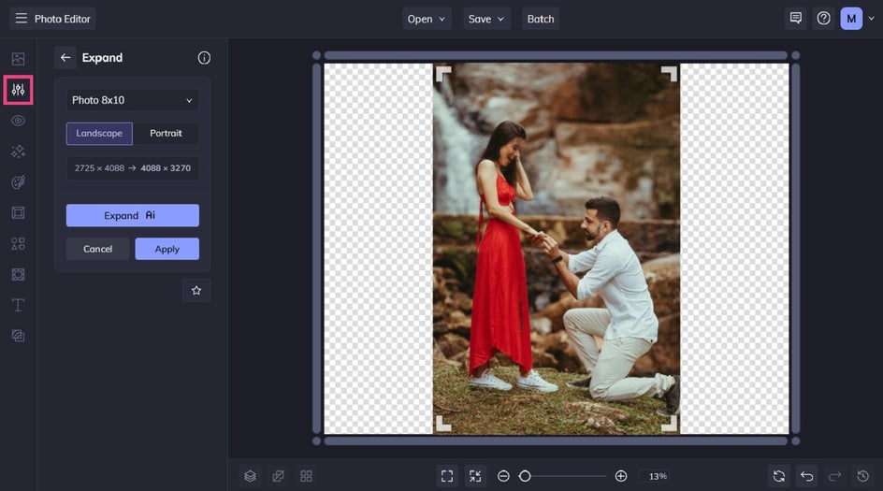Open the history clock icon
The width and height of the screenshot is (883, 491).
862,476
